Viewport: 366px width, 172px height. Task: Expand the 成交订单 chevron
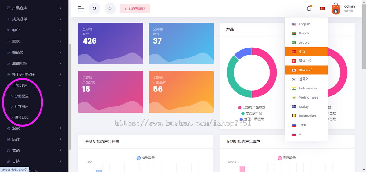(x=60, y=19)
